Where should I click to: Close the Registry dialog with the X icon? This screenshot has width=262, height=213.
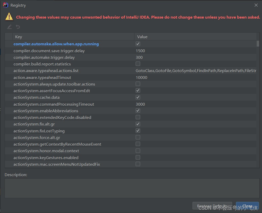tap(256, 5)
